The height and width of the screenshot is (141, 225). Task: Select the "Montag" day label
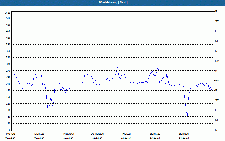click(x=10, y=134)
